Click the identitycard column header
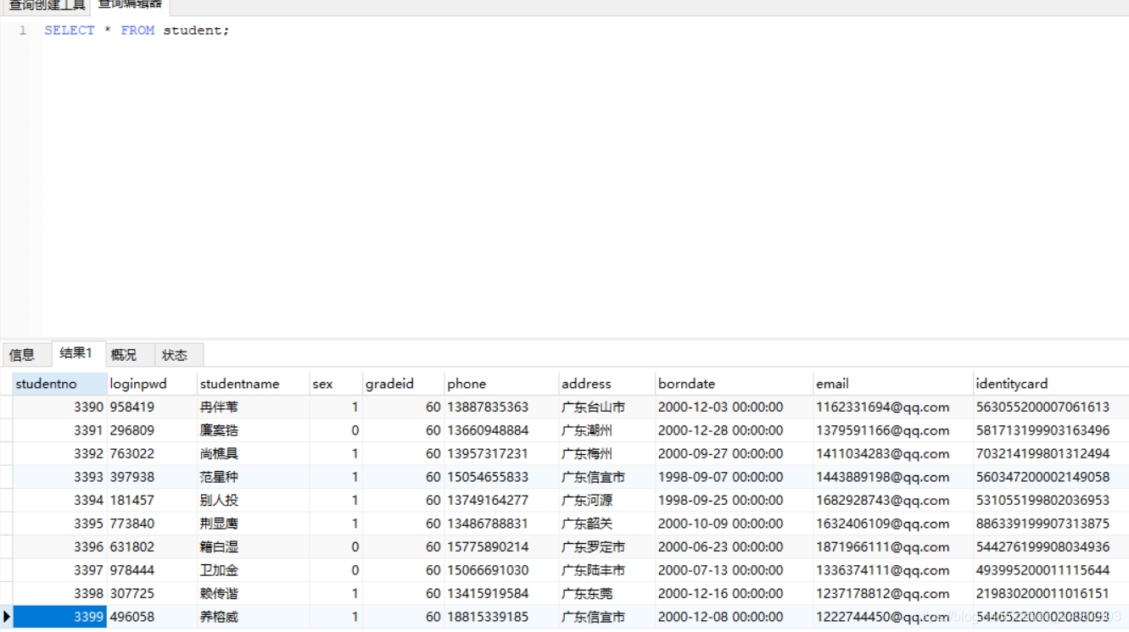The height and width of the screenshot is (632, 1129). coord(1050,384)
